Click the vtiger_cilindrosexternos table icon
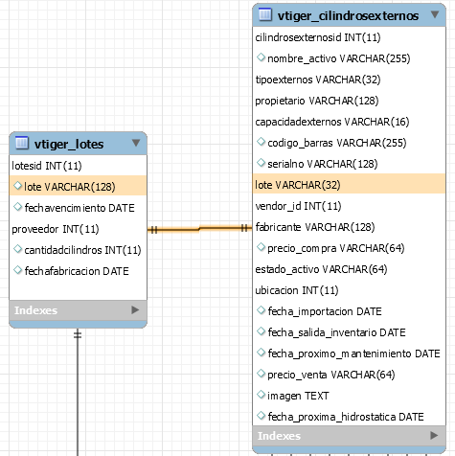Image resolution: width=455 pixels, height=456 pixels. tap(265, 14)
